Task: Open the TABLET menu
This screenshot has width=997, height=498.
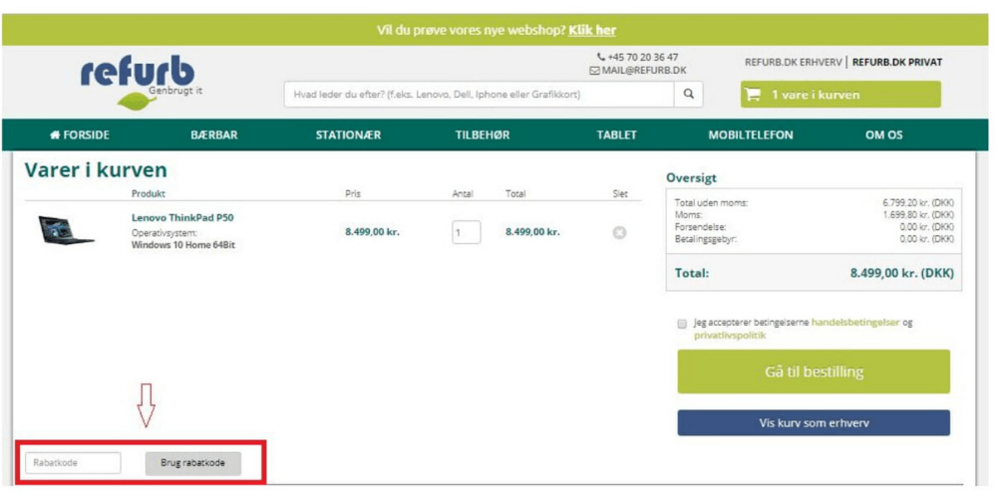Action: click(x=617, y=134)
